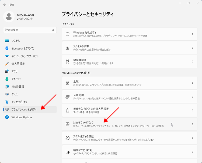The height and width of the screenshot is (163, 202).
Task: Click the Bluetooth icon in sidebar
Action: tap(7, 48)
